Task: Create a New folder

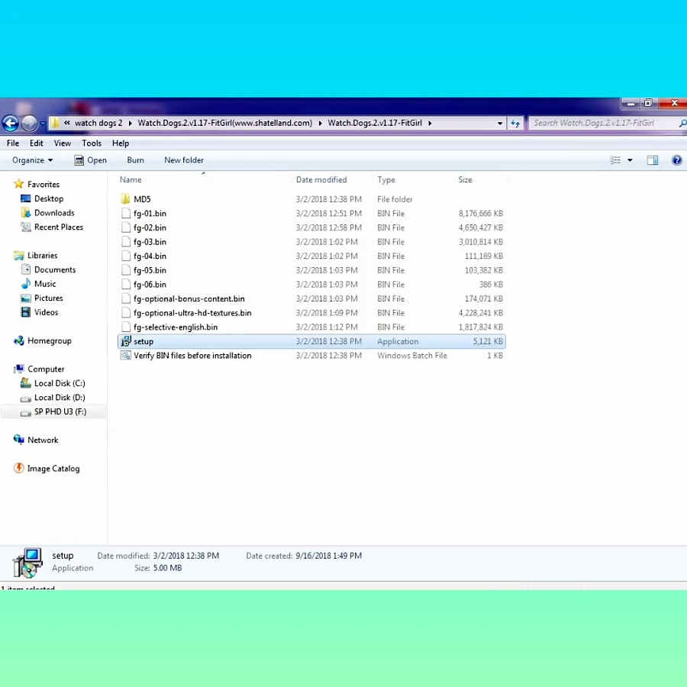Action: [x=184, y=160]
